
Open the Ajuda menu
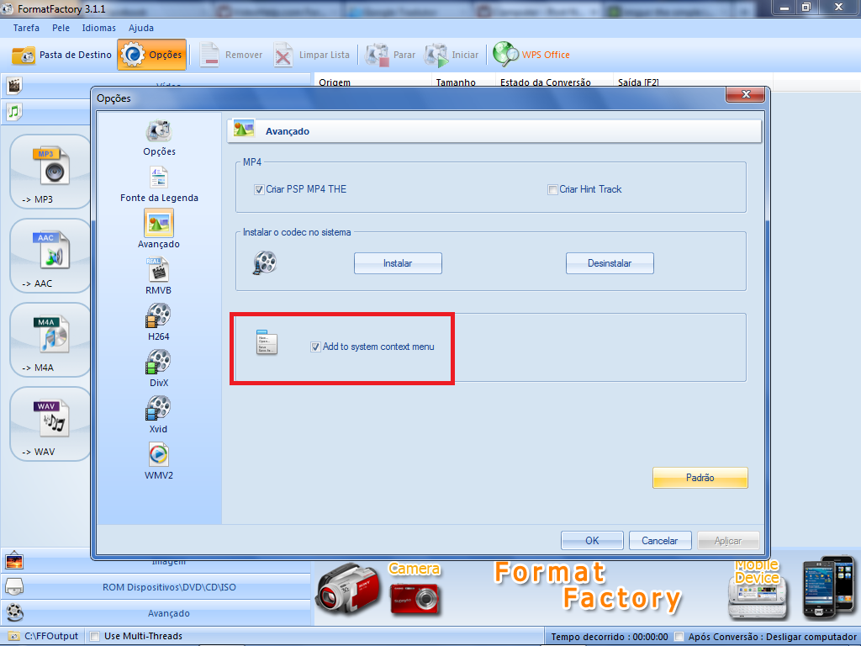[141, 28]
